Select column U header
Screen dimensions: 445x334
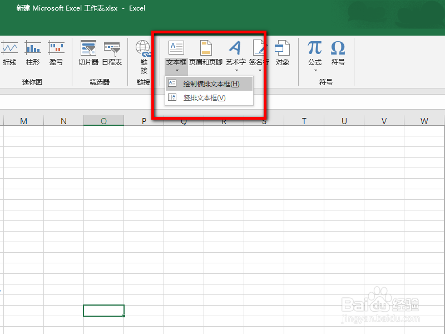click(x=344, y=121)
